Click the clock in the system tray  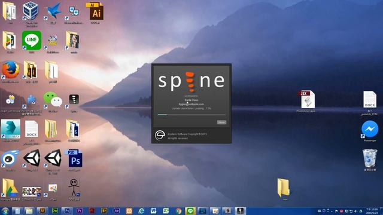point(372,211)
